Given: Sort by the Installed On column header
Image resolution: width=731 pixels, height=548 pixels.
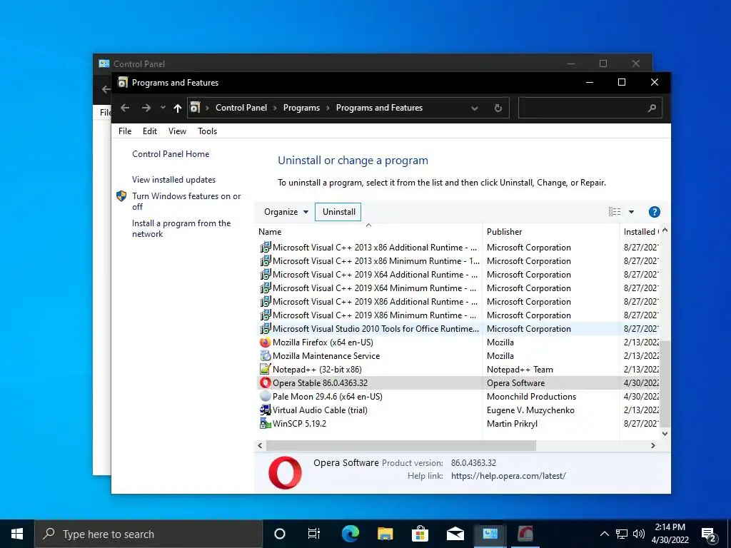Looking at the screenshot, I should tap(641, 232).
